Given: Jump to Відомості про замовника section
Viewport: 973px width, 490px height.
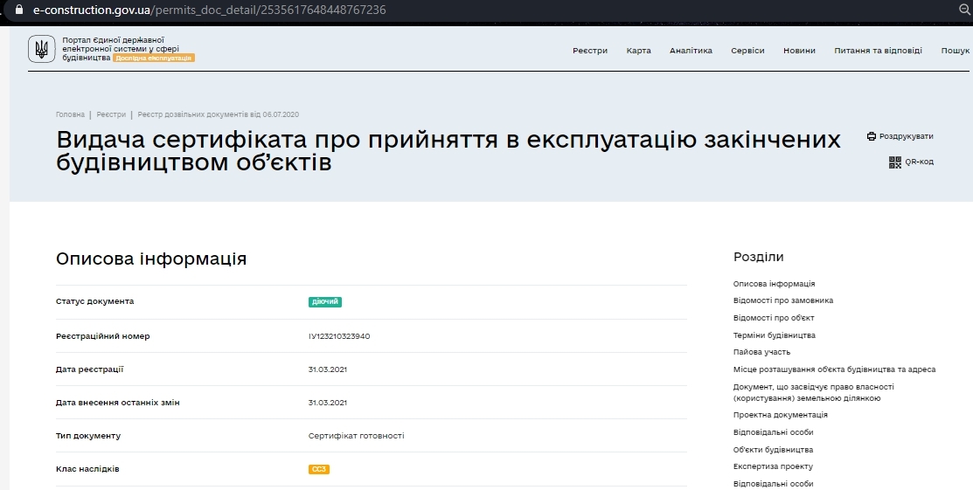Looking at the screenshot, I should [x=783, y=300].
